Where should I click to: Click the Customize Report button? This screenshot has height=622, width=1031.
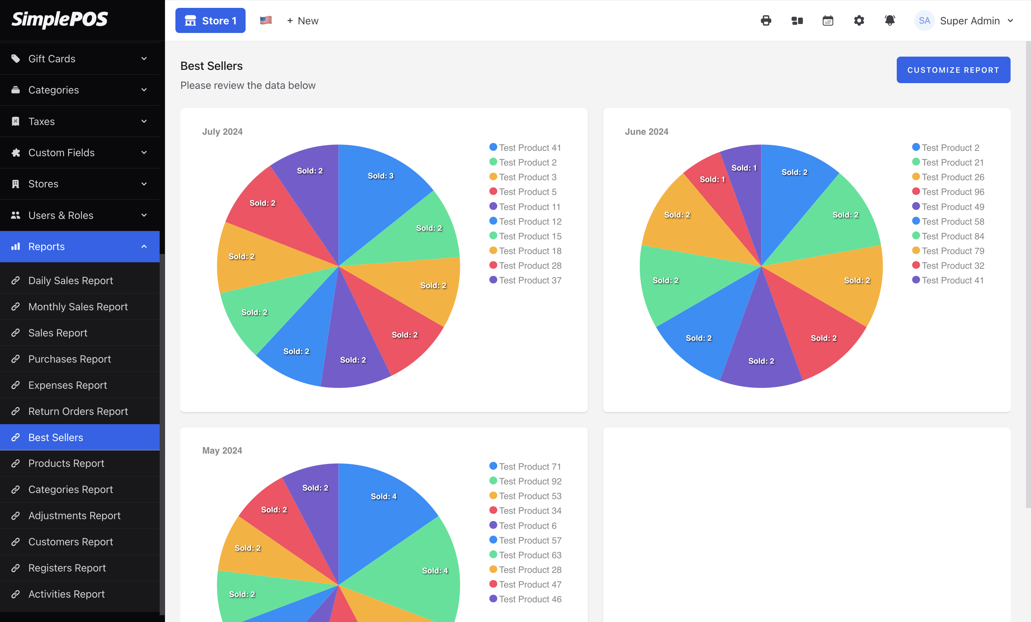point(953,70)
